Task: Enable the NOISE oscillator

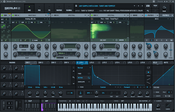Action: (x=131, y=15)
